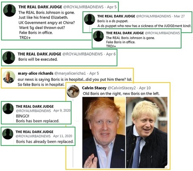Click the mary-alice richards display name
Screen dimensions: 193x171
(x=35, y=73)
